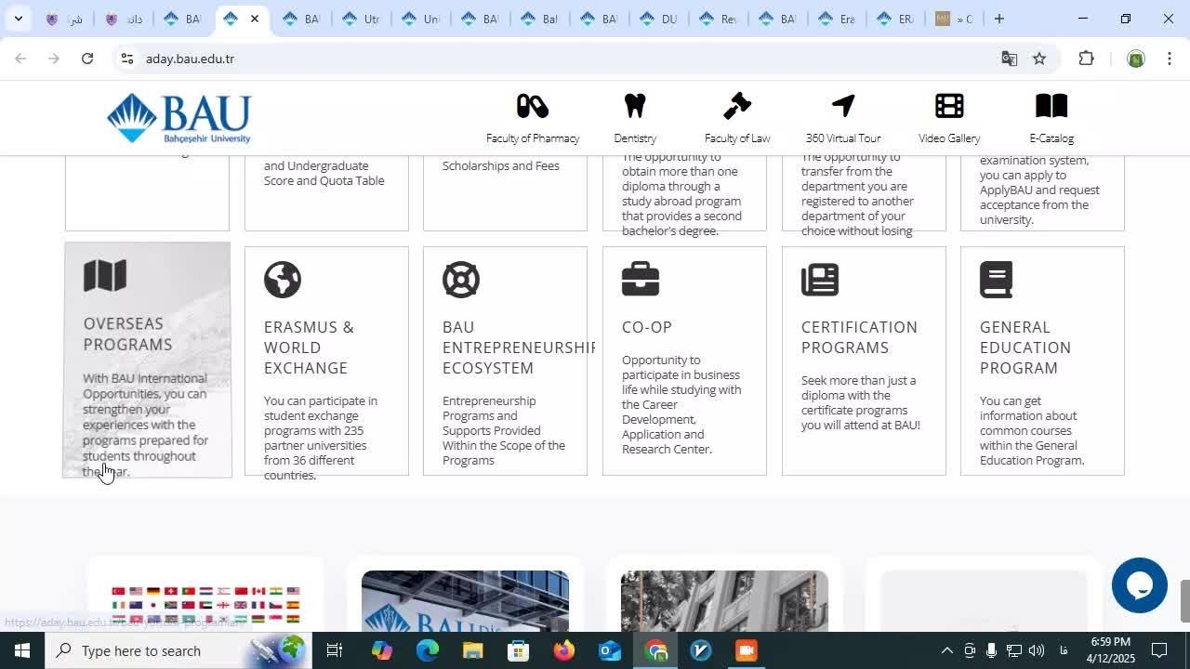Click the country flags thumbnail image
The height and width of the screenshot is (669, 1190).
point(205,604)
